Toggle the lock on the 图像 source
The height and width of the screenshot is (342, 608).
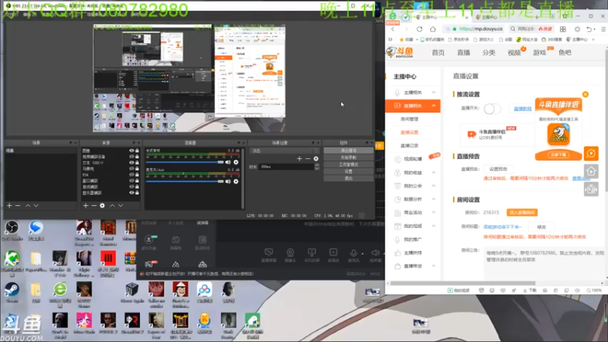point(137,150)
